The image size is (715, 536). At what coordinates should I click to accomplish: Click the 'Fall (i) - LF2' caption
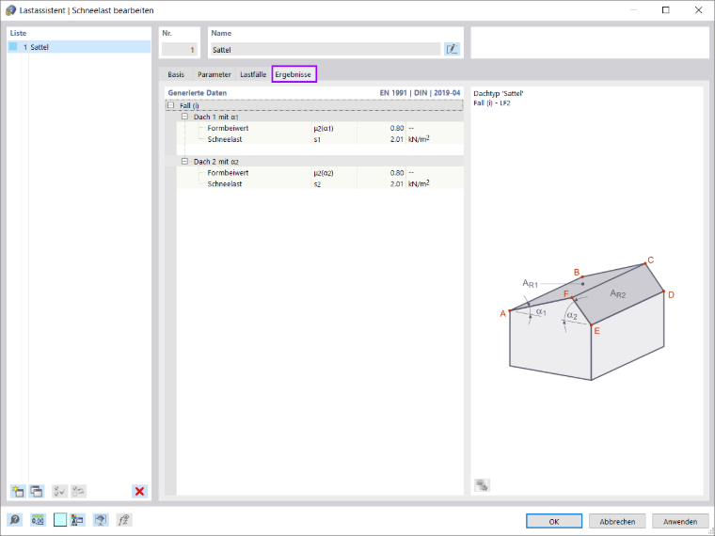(x=492, y=103)
